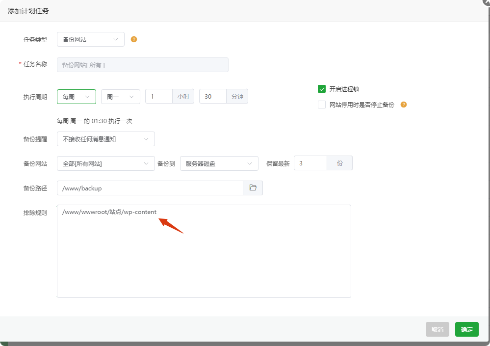Click the /www/backup path input field
Screen dimensions: 490x346
coord(150,188)
